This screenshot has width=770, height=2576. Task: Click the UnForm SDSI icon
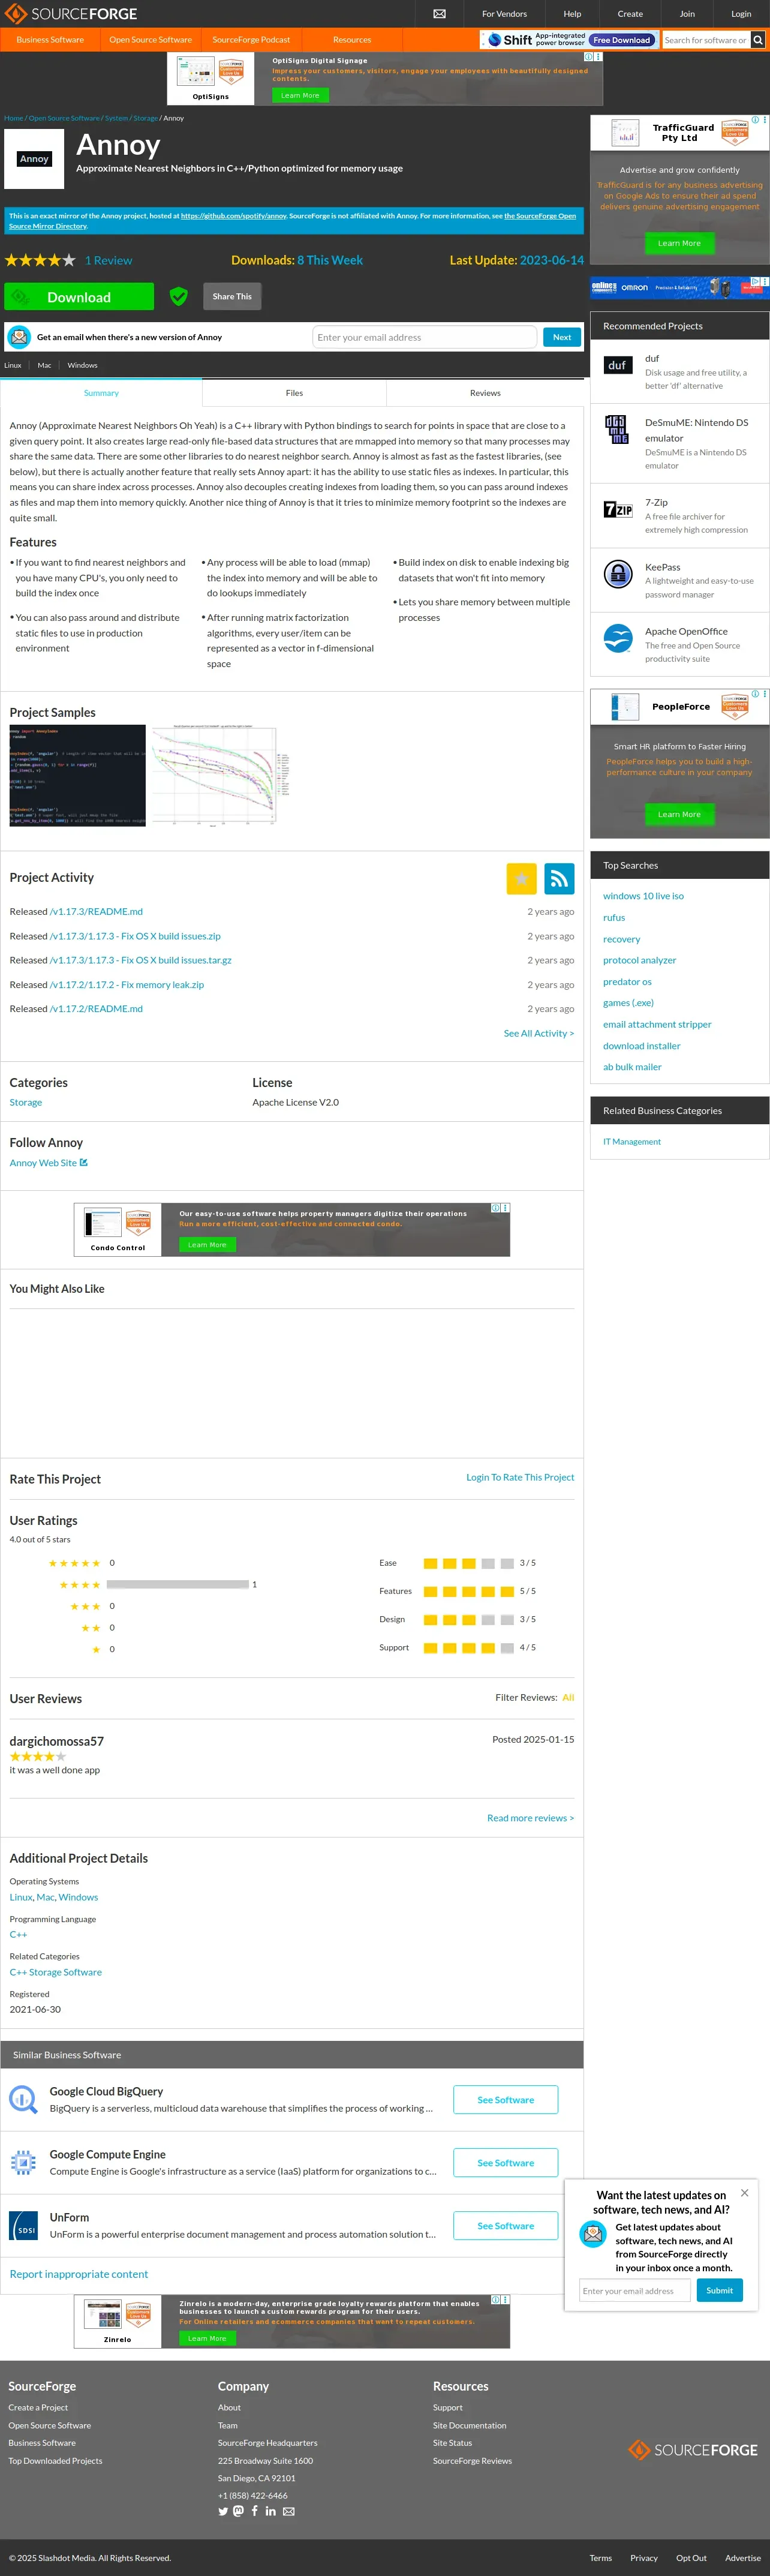(x=23, y=2225)
